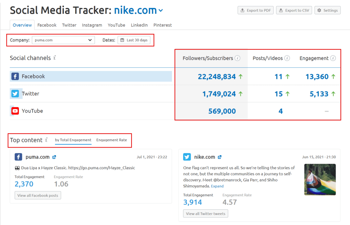Click the Engagement column header

tap(314, 58)
